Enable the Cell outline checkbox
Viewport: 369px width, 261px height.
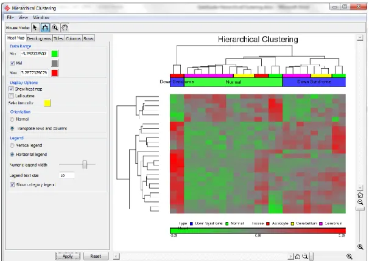click(x=11, y=96)
